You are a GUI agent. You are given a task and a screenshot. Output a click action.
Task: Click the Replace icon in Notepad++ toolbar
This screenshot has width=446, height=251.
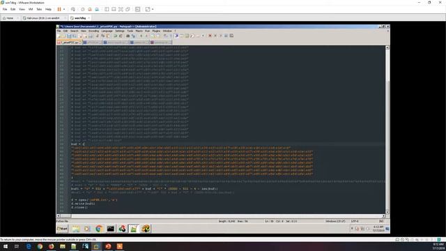pyautogui.click(x=133, y=36)
